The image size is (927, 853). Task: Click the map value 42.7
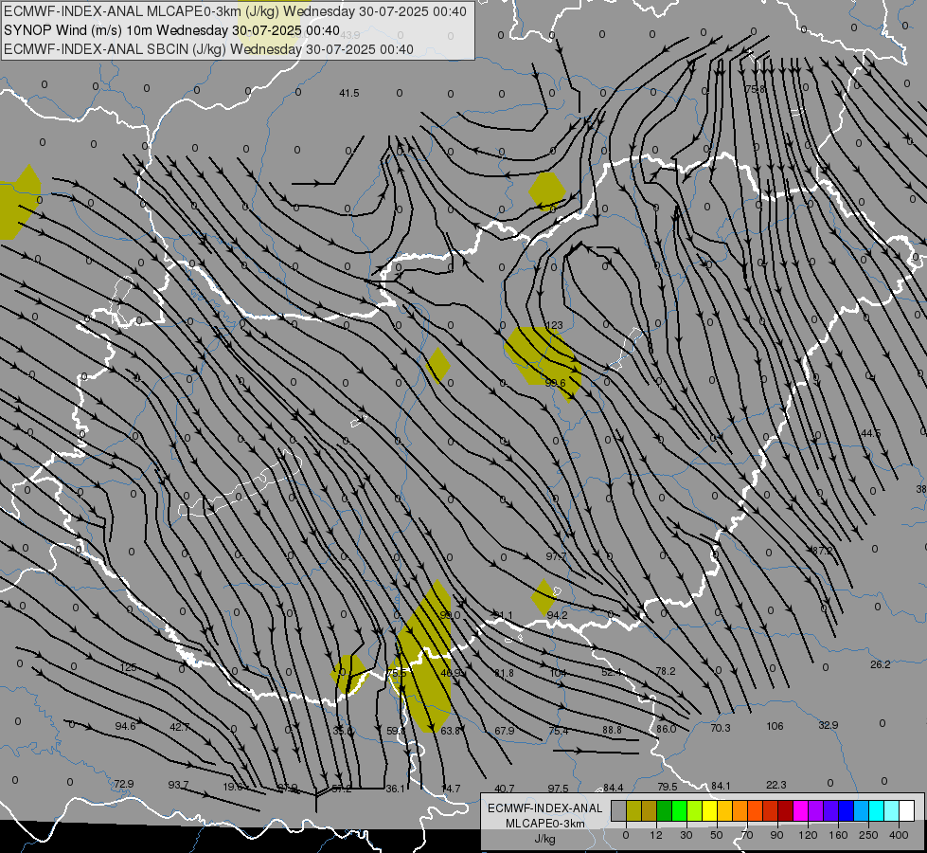coord(179,726)
